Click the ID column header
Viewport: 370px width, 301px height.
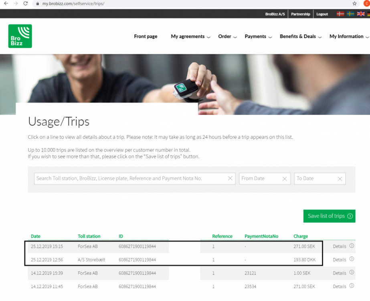pyautogui.click(x=121, y=236)
